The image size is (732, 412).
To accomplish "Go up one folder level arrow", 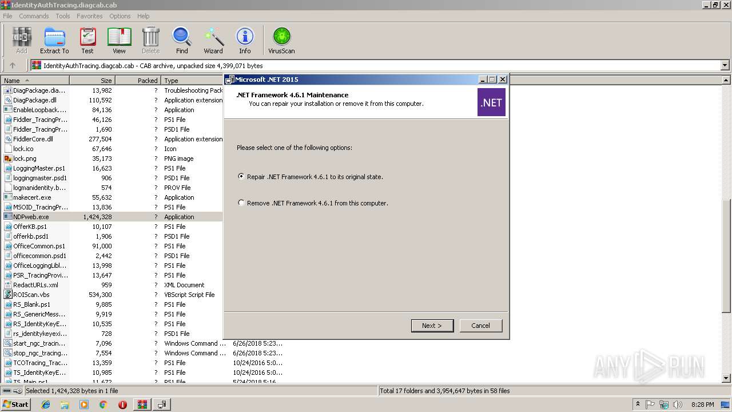I will [x=13, y=65].
